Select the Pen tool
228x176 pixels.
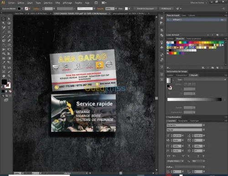pyautogui.click(x=4, y=28)
